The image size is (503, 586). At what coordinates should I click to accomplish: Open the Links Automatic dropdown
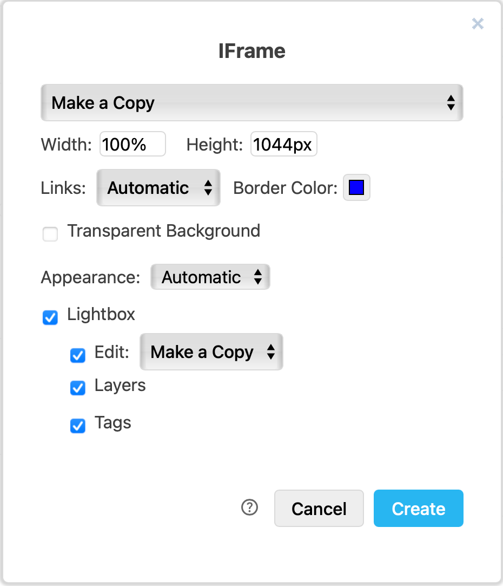pyautogui.click(x=151, y=187)
